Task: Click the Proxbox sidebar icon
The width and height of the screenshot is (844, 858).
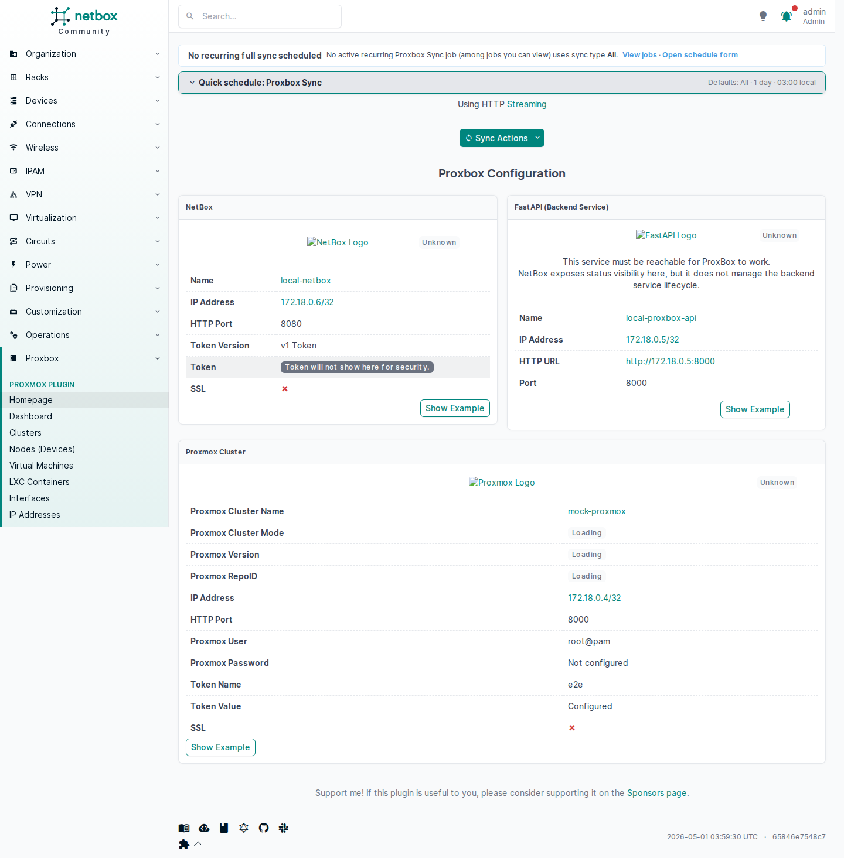Action: pos(13,358)
